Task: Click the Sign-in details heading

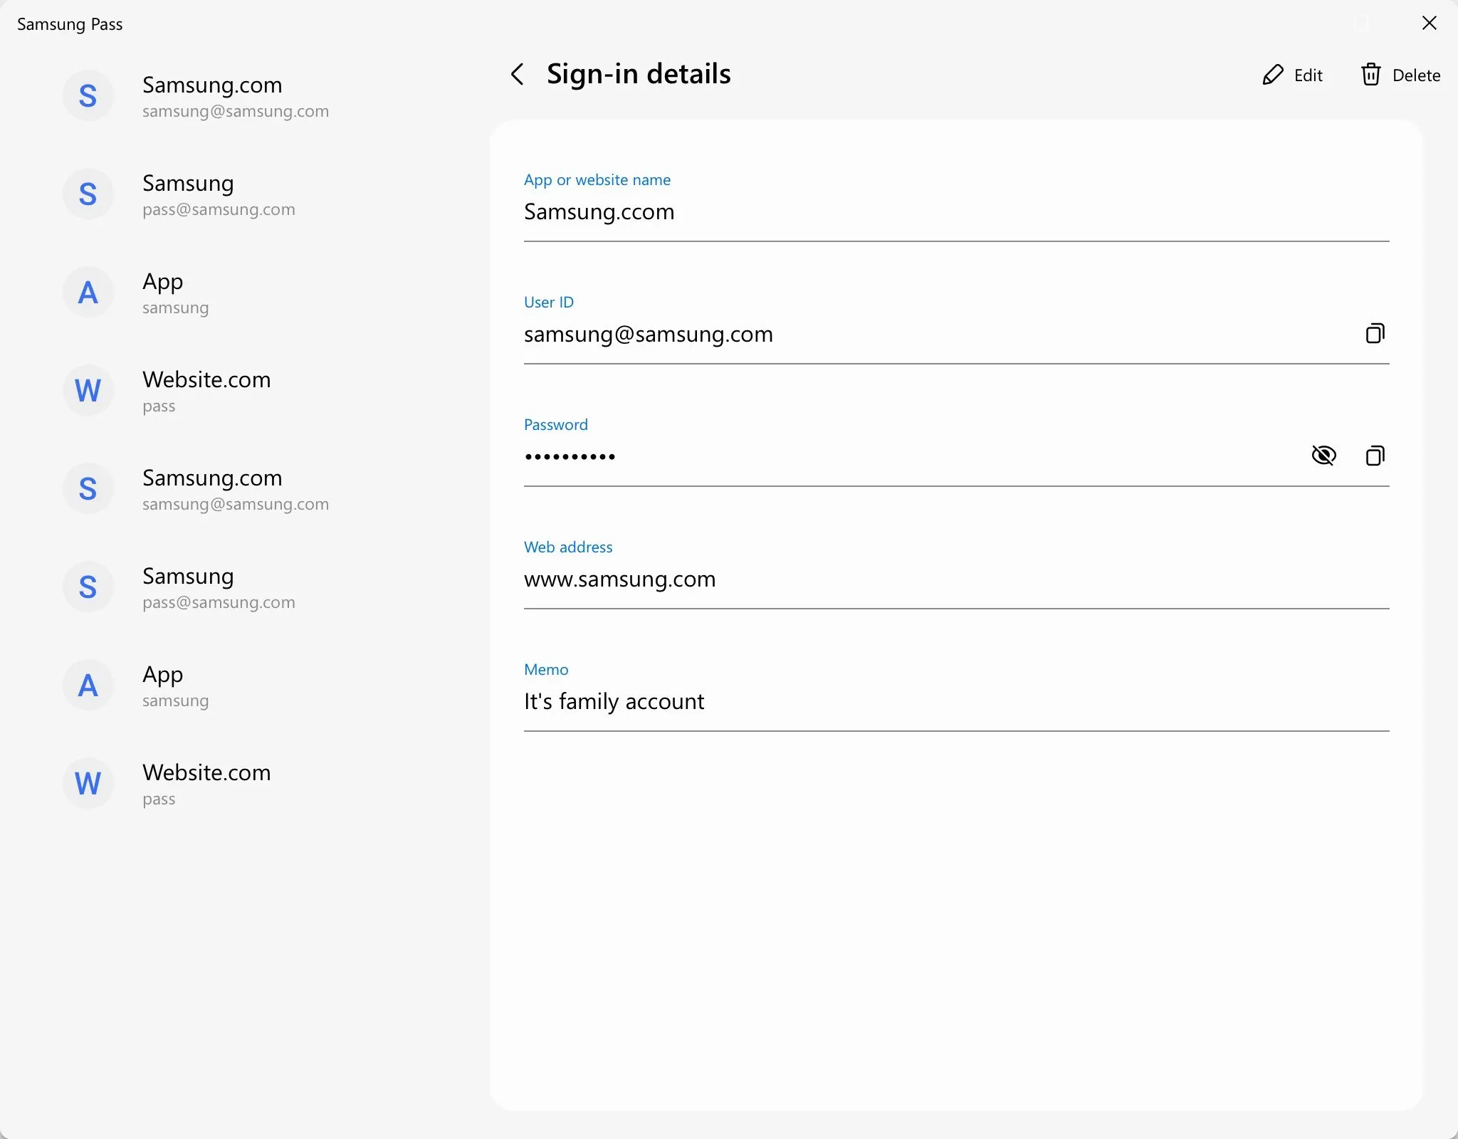Action: tap(639, 74)
